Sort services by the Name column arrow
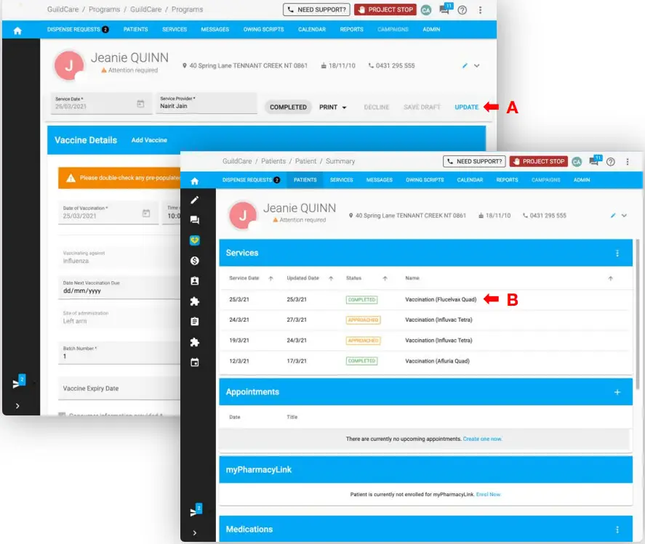The width and height of the screenshot is (645, 544). tap(610, 279)
